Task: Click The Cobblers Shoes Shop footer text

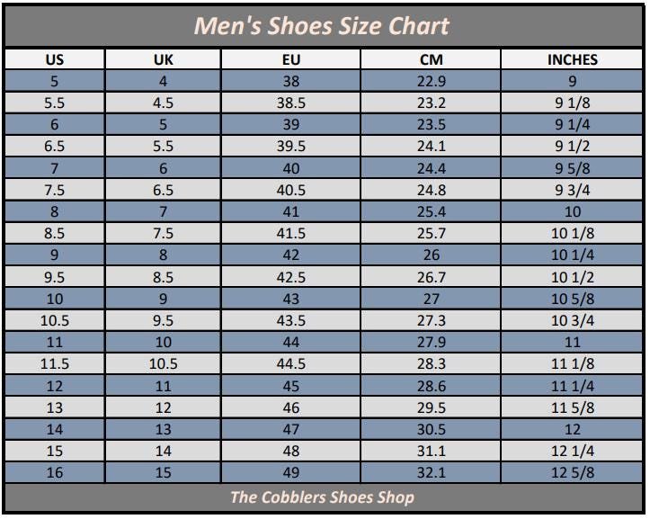Action: tap(322, 497)
